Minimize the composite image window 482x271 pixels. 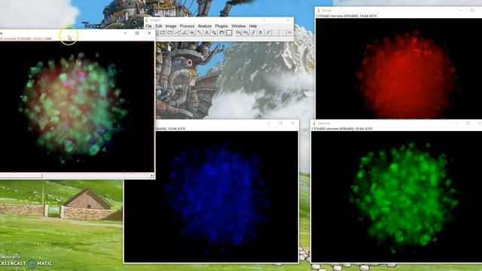point(125,33)
